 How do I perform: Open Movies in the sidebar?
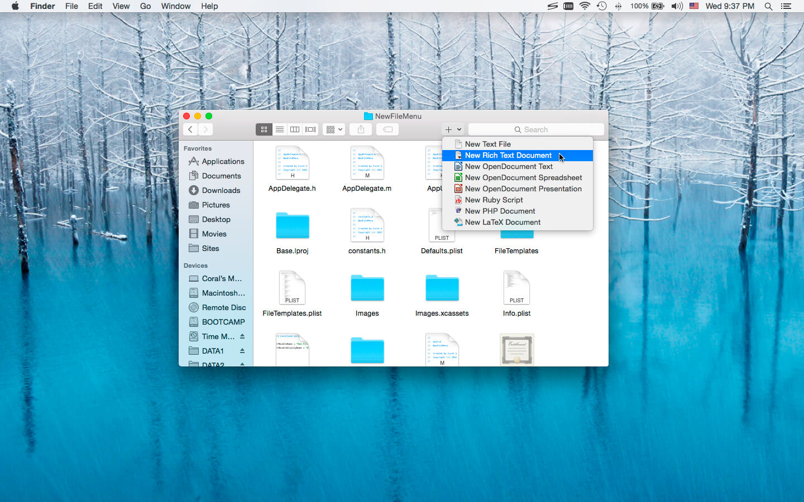[x=216, y=234]
